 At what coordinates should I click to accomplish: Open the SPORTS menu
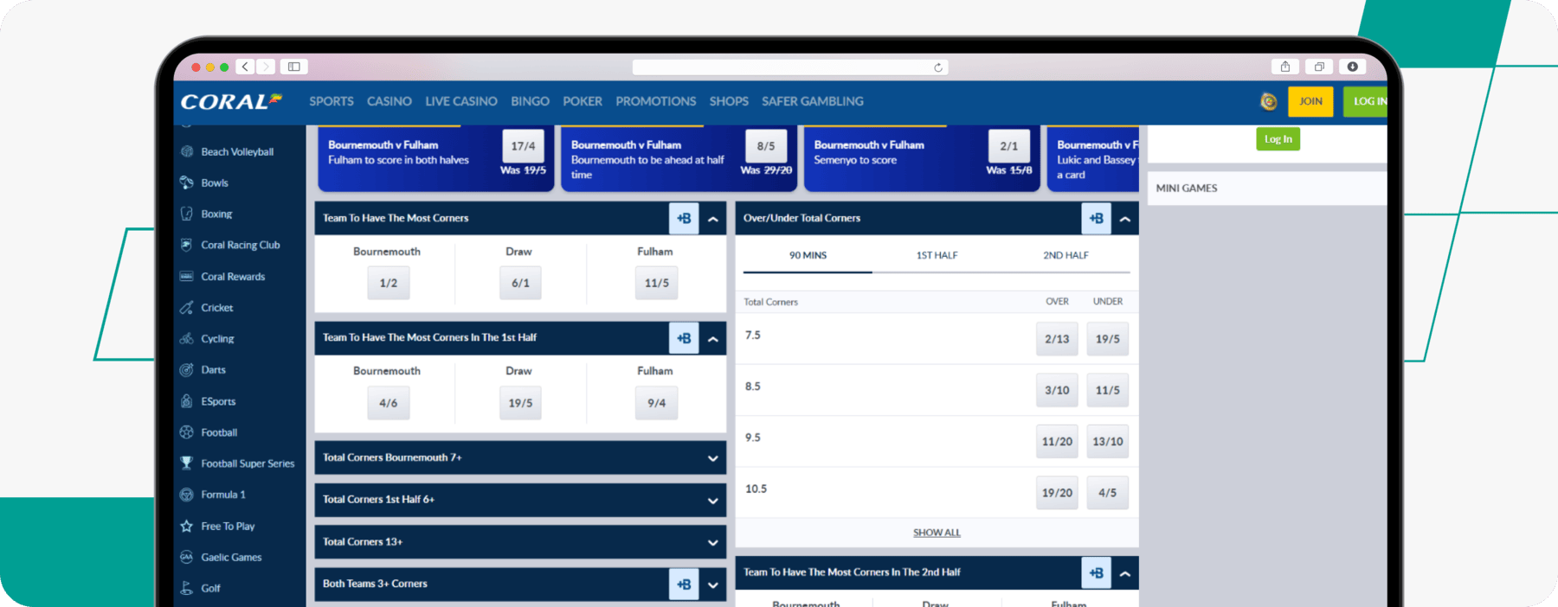332,101
